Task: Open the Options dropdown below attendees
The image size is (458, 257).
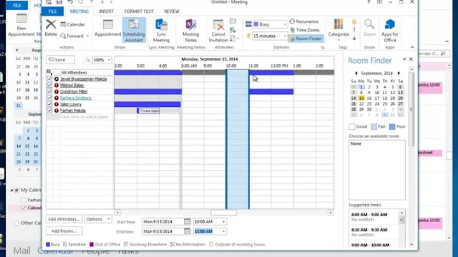Action: click(x=98, y=219)
